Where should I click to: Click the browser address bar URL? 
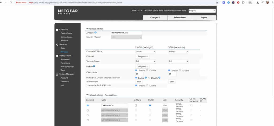pos(75,3)
